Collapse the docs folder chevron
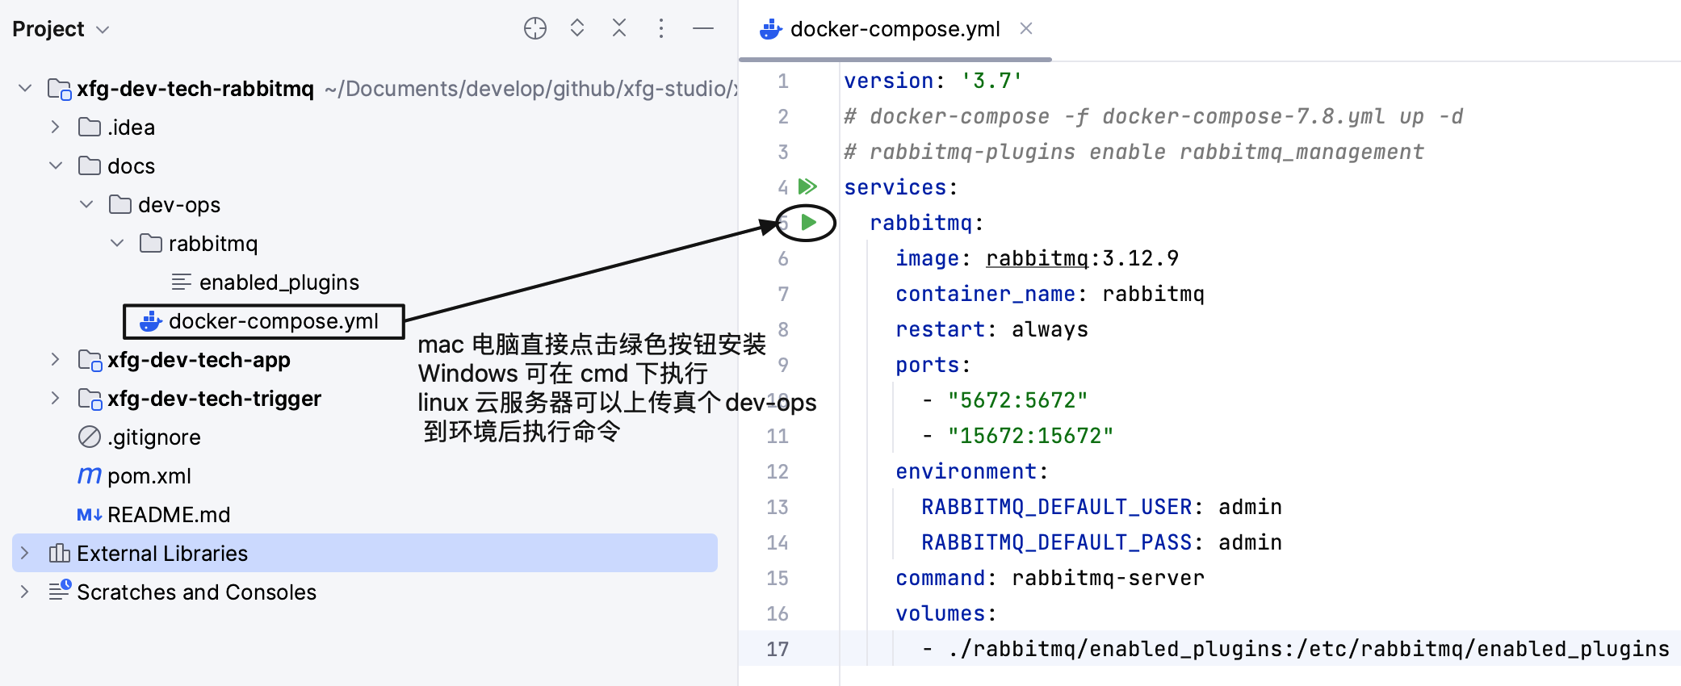1681x686 pixels. 56,165
